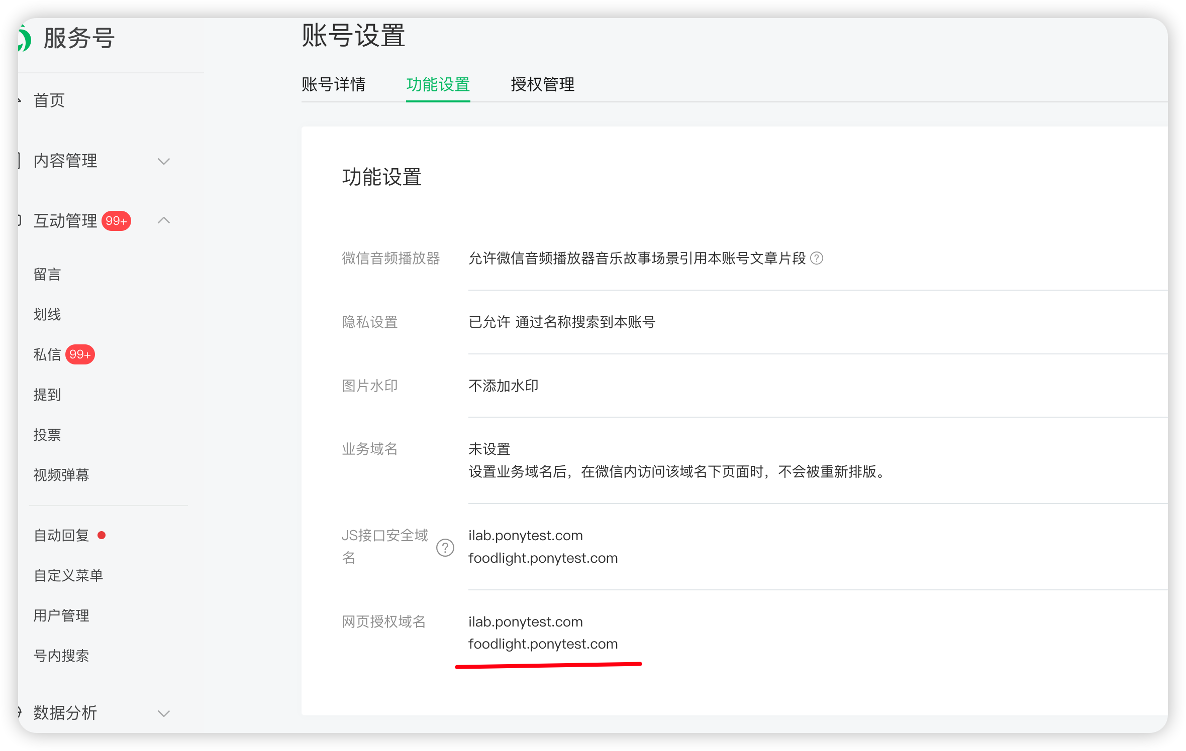Open 用户管理 from the sidebar
Viewport: 1186px width, 751px height.
point(61,615)
